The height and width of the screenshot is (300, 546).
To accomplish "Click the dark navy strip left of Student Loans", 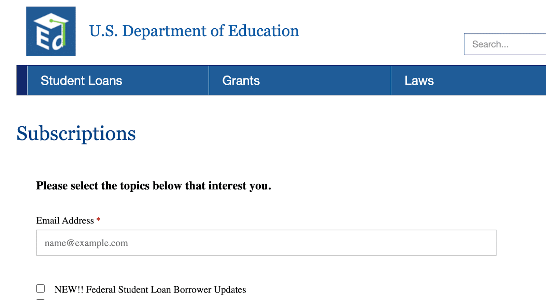I will (22, 80).
